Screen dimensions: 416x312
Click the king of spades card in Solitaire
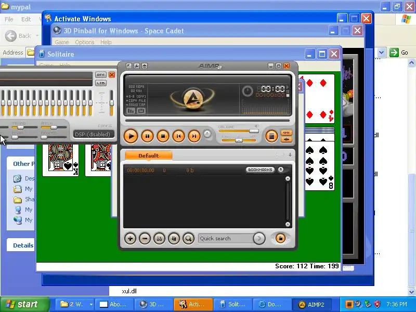60,160
